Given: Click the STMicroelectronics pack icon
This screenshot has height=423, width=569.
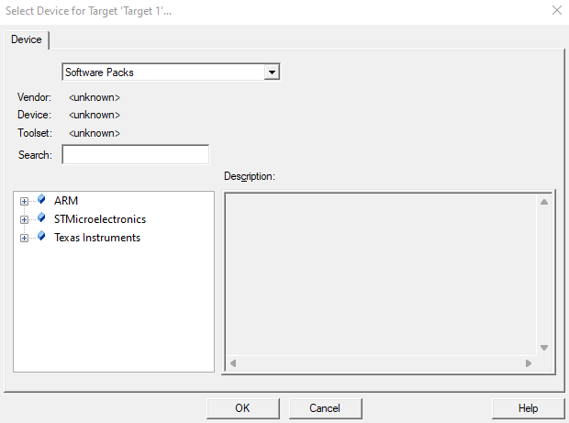Looking at the screenshot, I should tap(41, 218).
